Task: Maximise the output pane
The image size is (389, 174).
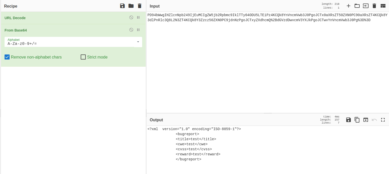Action: pos(383,120)
